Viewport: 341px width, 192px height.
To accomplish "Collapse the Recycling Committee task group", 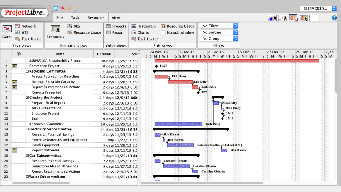I will tap(27, 71).
